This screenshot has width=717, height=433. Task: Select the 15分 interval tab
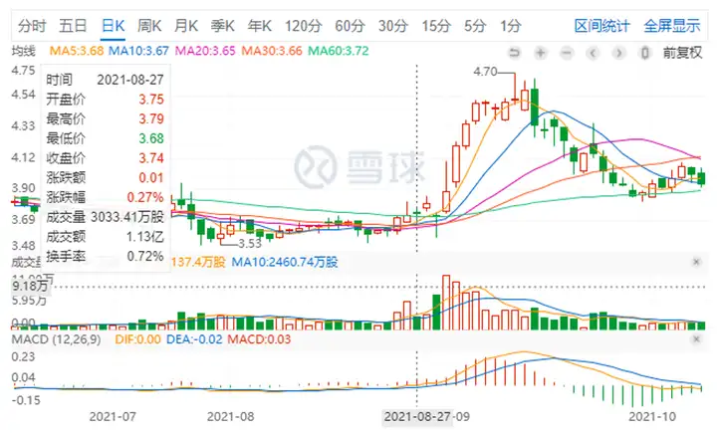click(436, 26)
